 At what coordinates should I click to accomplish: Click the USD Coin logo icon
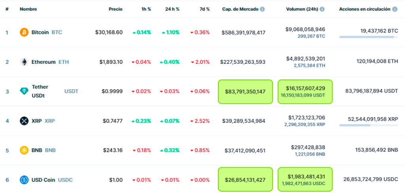pyautogui.click(x=24, y=180)
